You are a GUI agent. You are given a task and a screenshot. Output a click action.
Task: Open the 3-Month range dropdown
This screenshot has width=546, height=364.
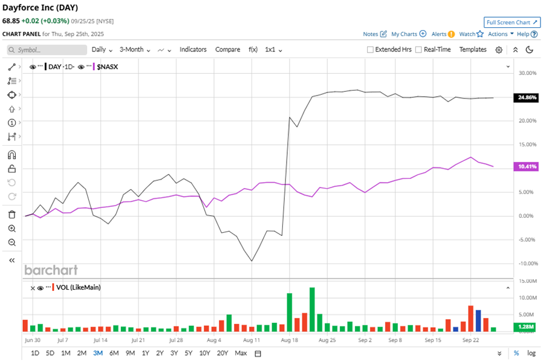click(135, 50)
